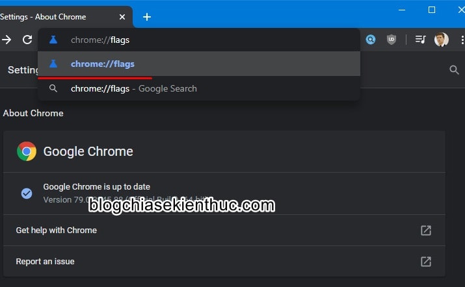Choose the chrome://flags Google Search suggestion
The image size is (465, 287).
(x=199, y=88)
